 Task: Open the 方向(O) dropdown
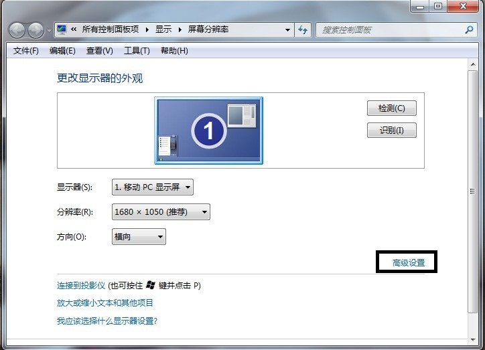click(x=139, y=237)
